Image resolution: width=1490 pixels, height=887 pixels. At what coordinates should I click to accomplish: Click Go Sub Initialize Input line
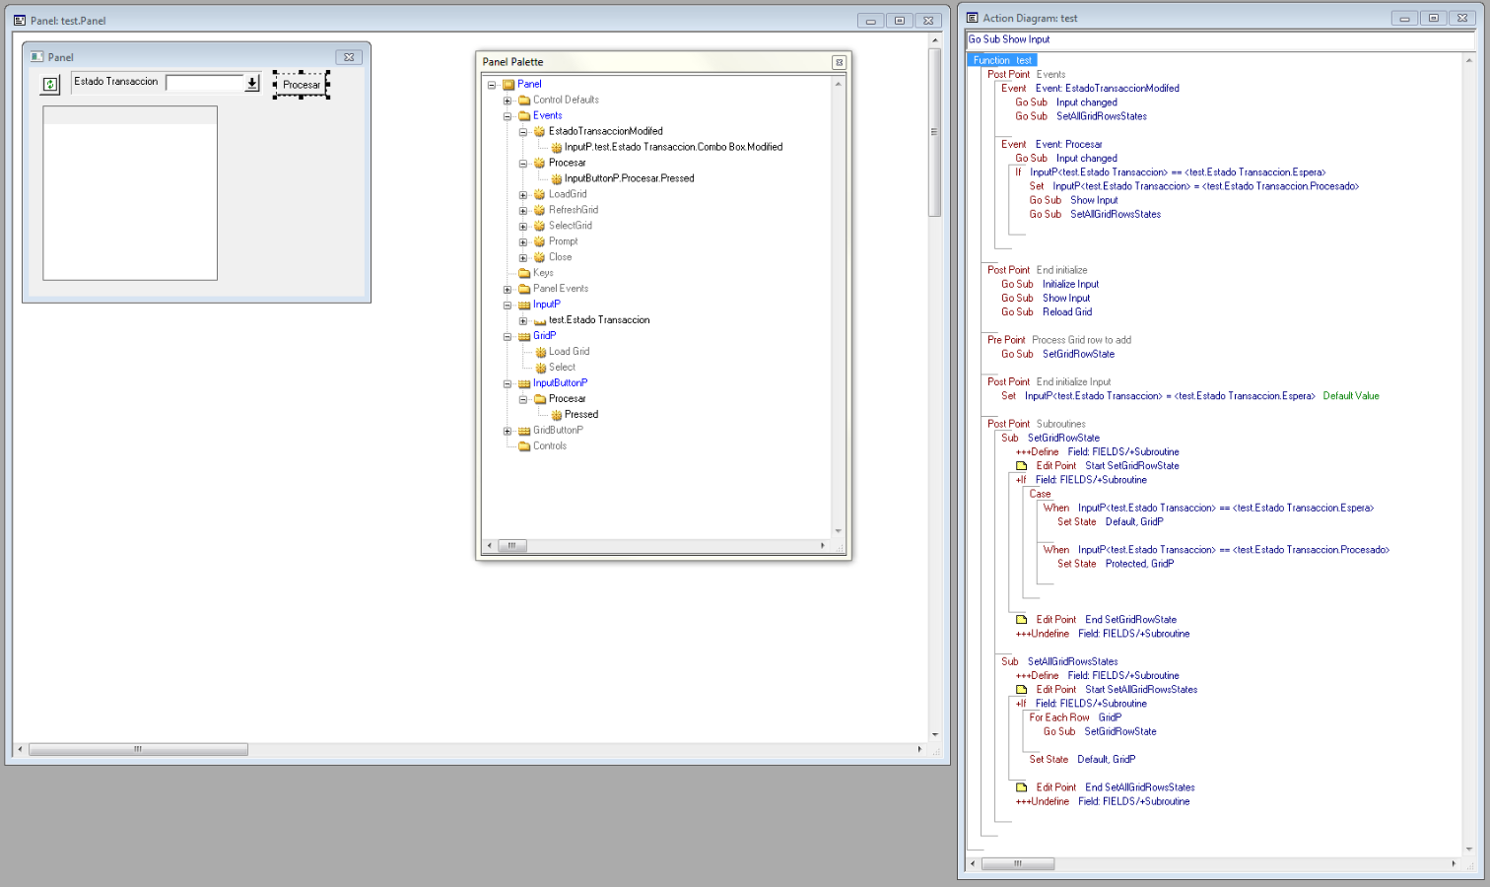click(x=1050, y=284)
